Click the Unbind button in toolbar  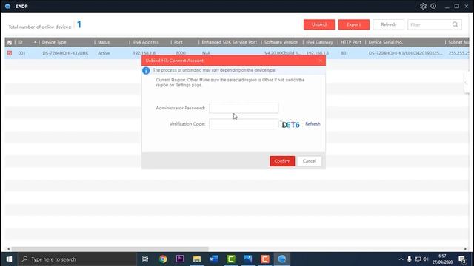pos(319,24)
